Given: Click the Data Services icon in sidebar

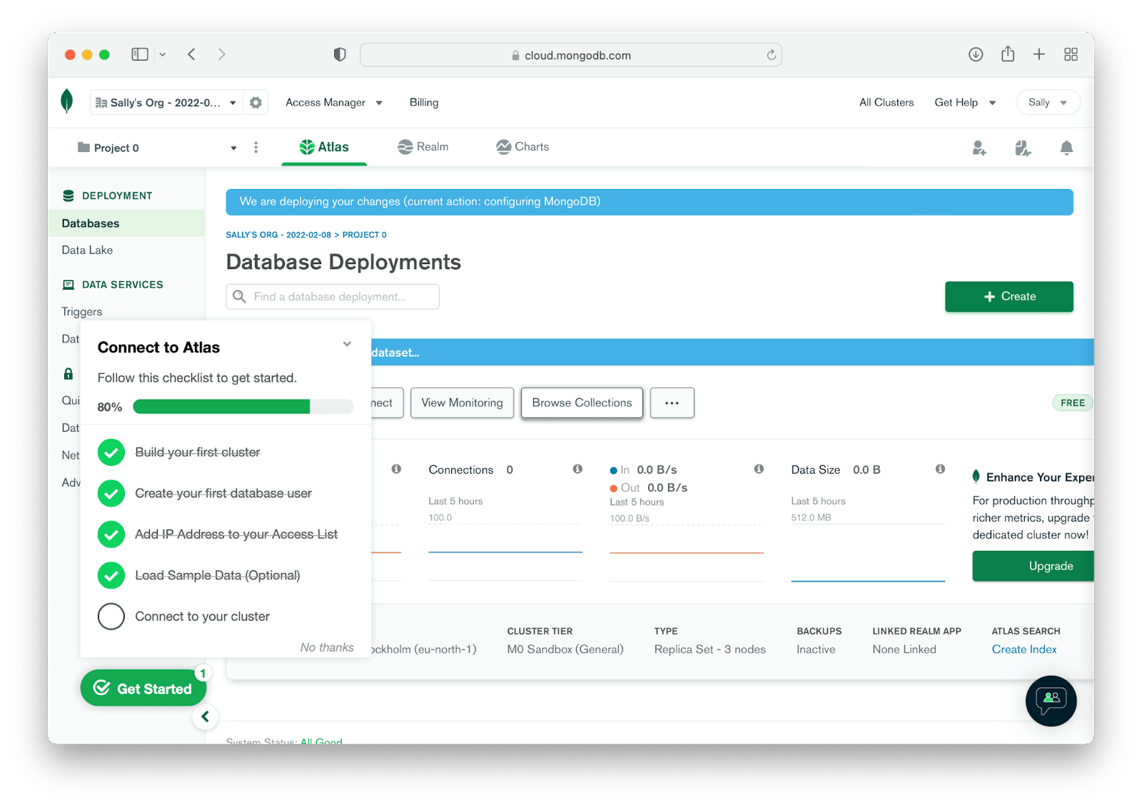Looking at the screenshot, I should (x=69, y=285).
